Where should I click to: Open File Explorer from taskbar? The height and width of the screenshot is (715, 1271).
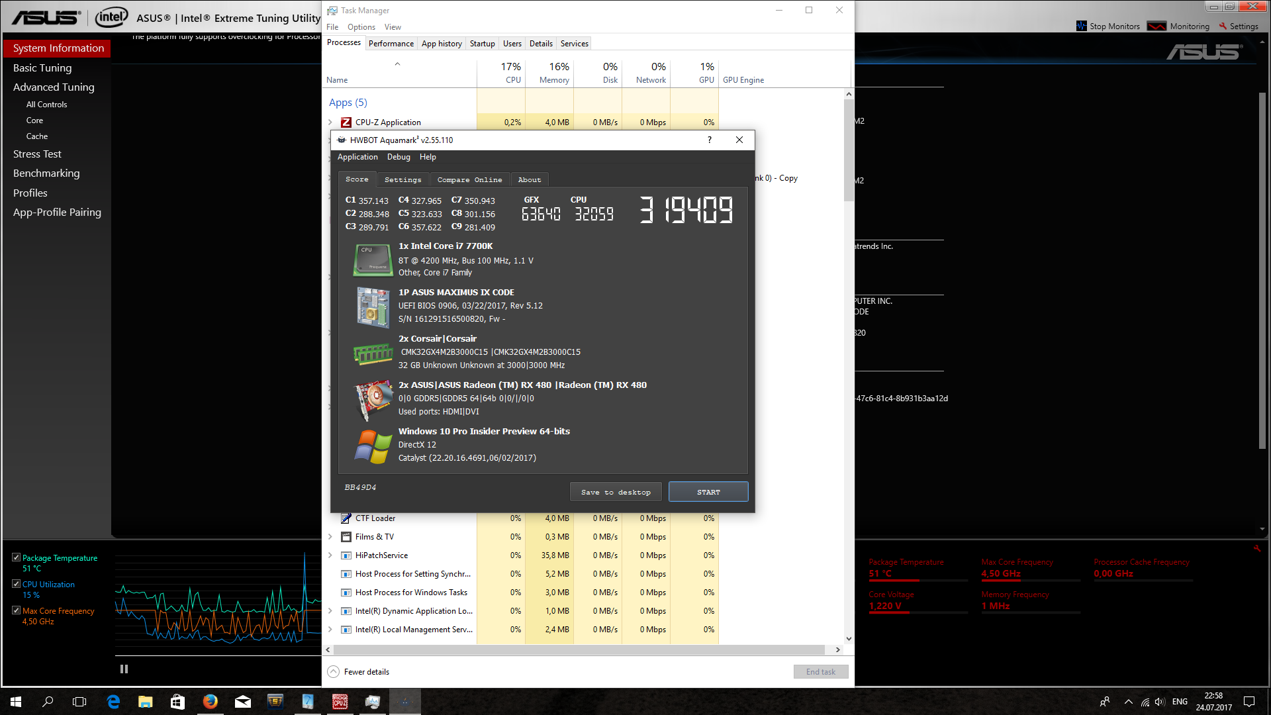[146, 702]
